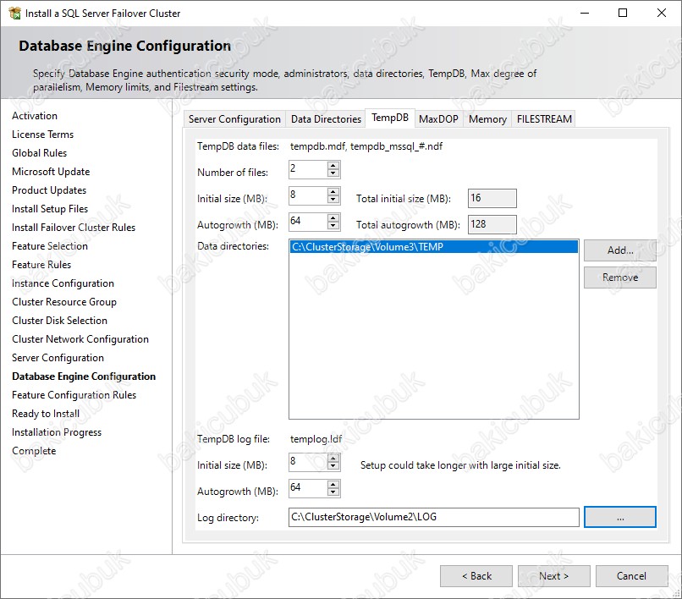Screen dimensions: 682x599
Task: Click the SQL Server installer title bar icon
Action: click(14, 14)
